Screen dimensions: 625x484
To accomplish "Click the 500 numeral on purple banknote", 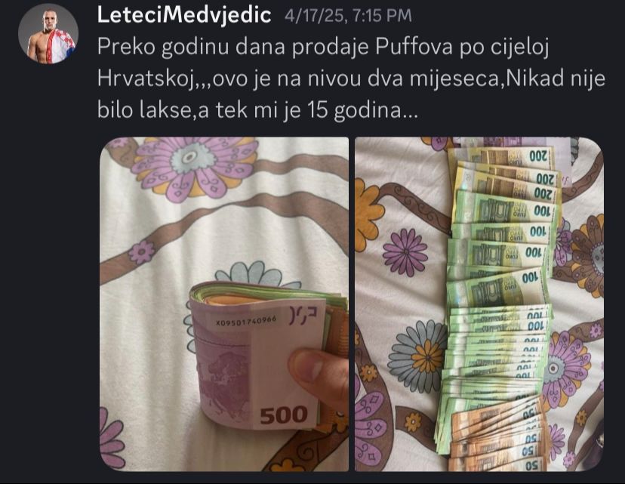I will tap(284, 415).
